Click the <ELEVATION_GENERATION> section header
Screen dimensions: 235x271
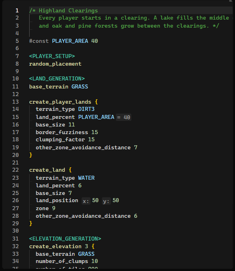pos(65,239)
